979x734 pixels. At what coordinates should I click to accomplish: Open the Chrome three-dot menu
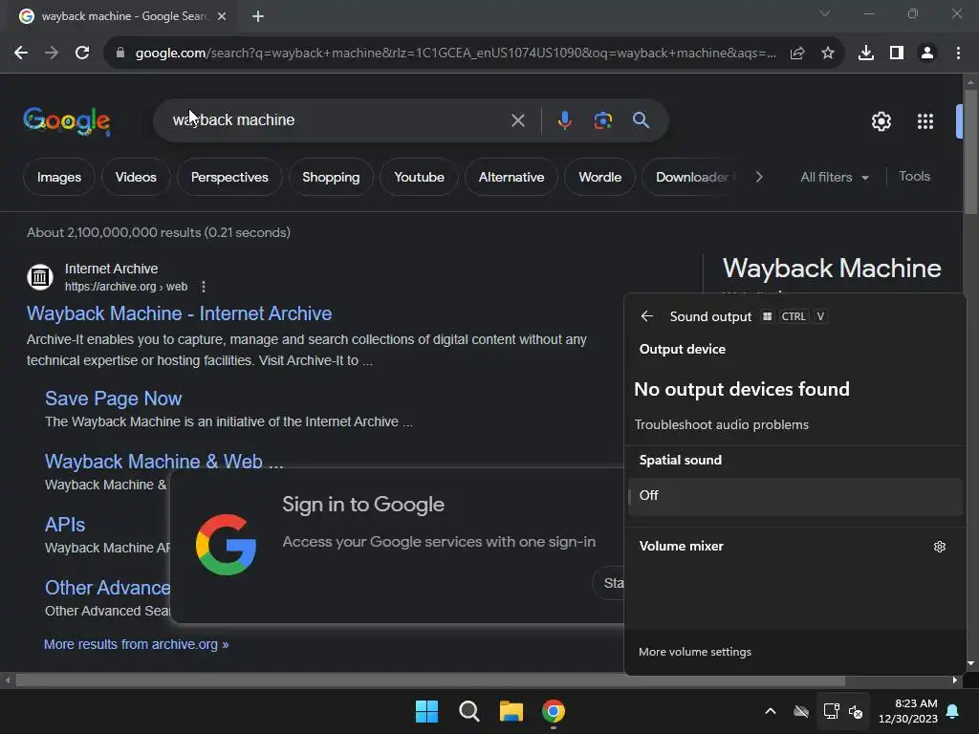[958, 54]
